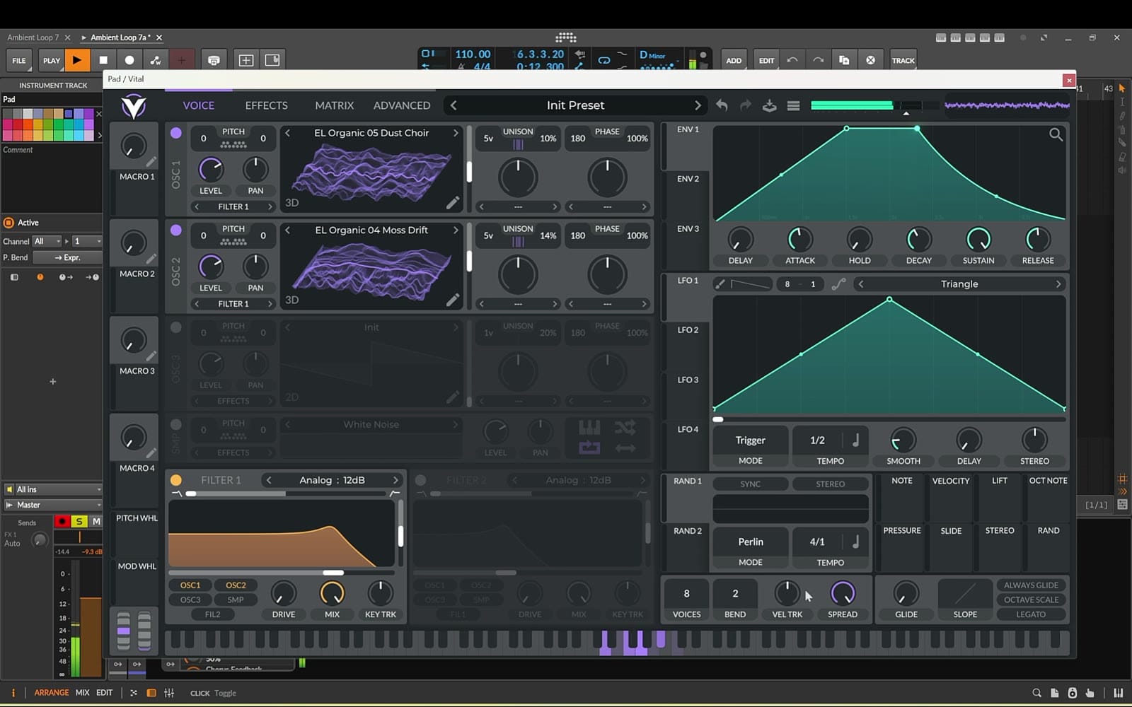
Task: Switch to the EFFECTS tab
Action: pos(266,105)
